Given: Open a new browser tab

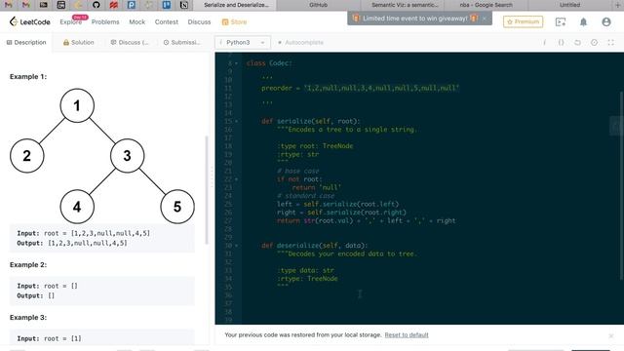Looking at the screenshot, I should coord(618,5).
